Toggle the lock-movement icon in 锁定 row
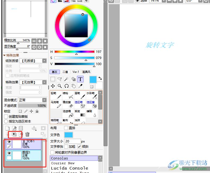Image resolution: width=210 pixels, height=173 pixels. click(31, 111)
